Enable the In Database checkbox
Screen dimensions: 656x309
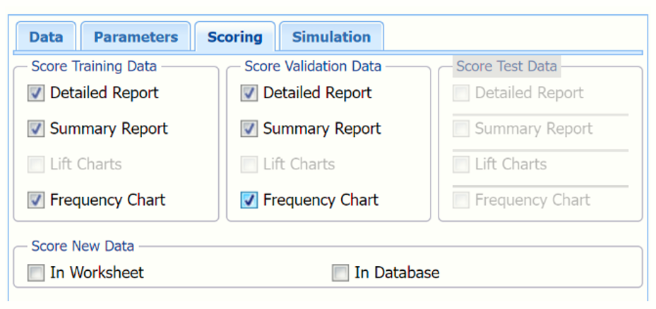click(x=340, y=273)
